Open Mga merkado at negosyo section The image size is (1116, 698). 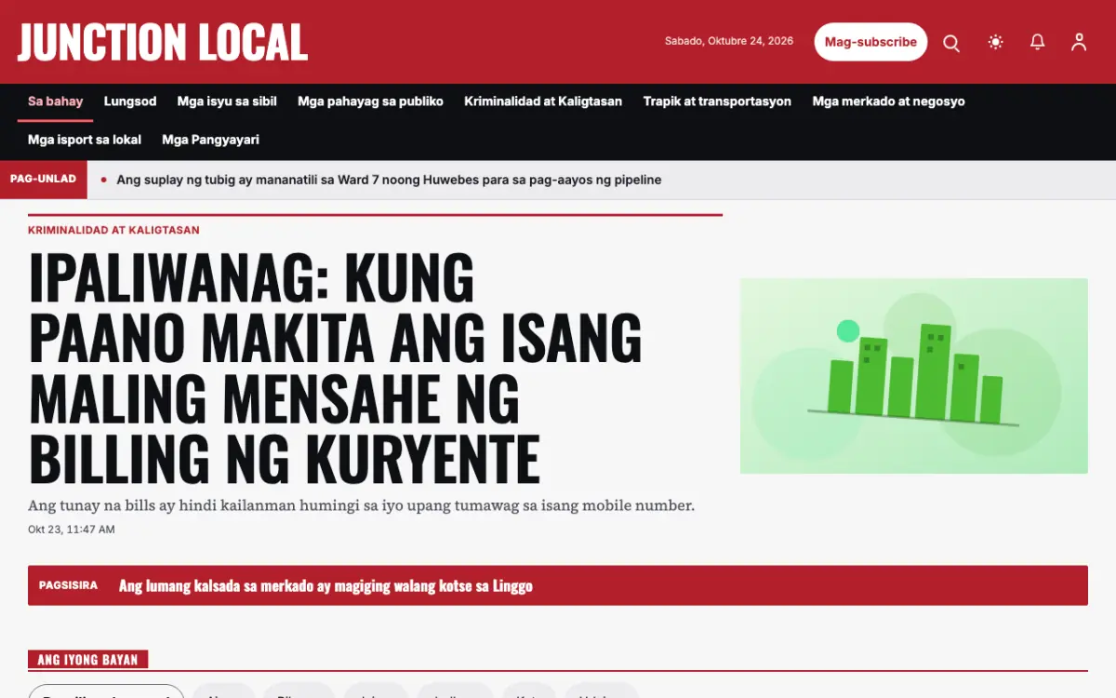coord(888,101)
